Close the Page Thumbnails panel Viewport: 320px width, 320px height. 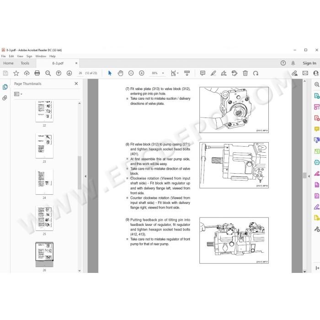(x=76, y=84)
